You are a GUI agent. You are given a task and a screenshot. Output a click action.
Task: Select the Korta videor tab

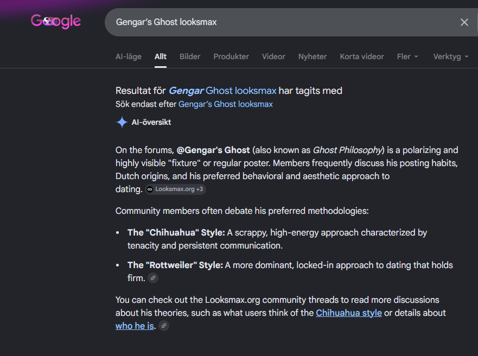pos(362,56)
